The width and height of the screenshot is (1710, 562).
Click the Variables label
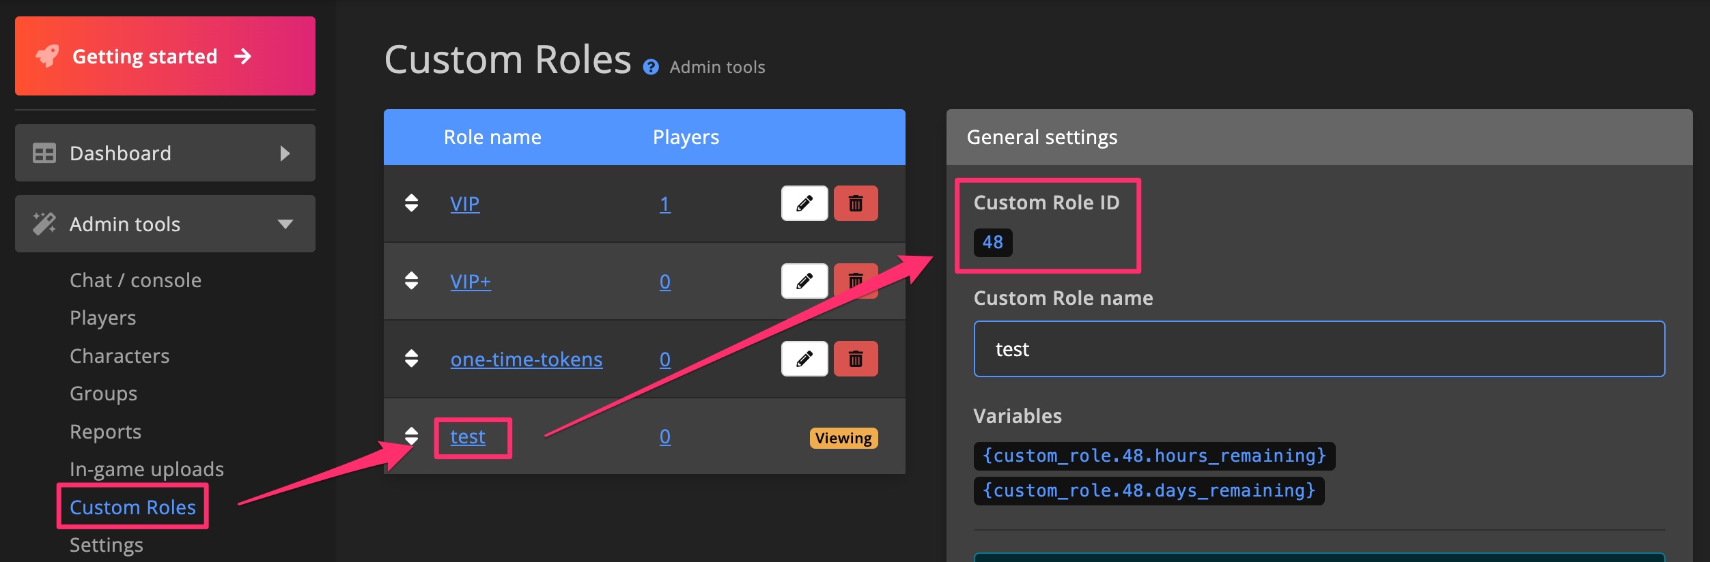coord(1018,416)
